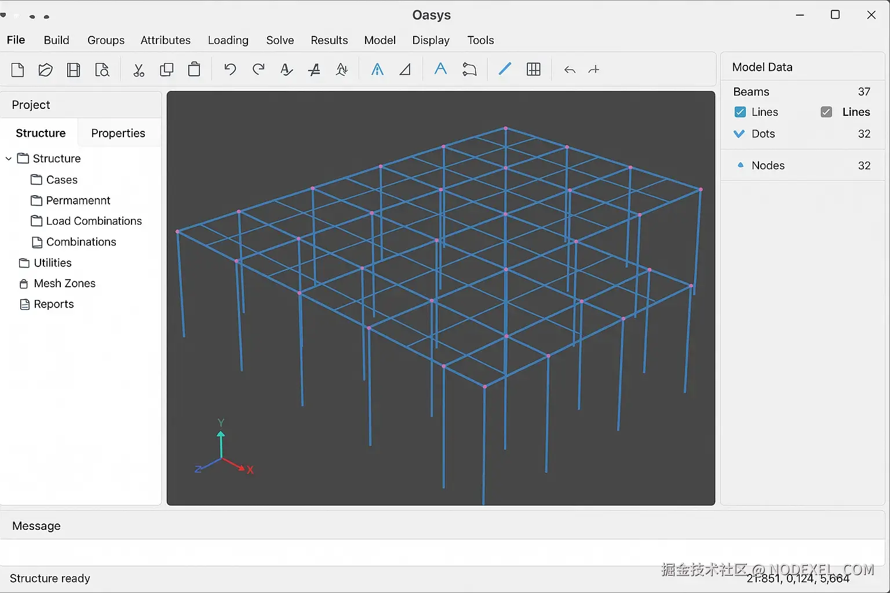
Task: Select the Permamennt folder in tree
Action: pyautogui.click(x=71, y=200)
